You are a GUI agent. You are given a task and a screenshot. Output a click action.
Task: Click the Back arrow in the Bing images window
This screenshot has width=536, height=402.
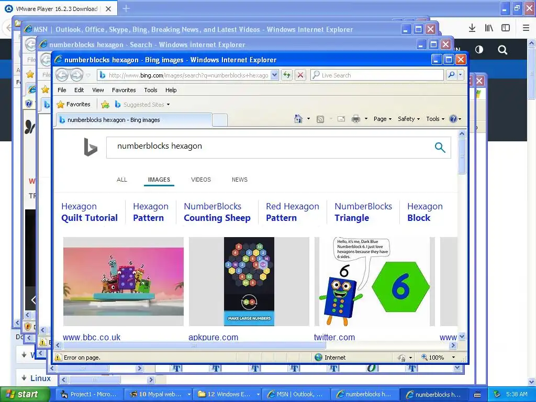(x=62, y=75)
